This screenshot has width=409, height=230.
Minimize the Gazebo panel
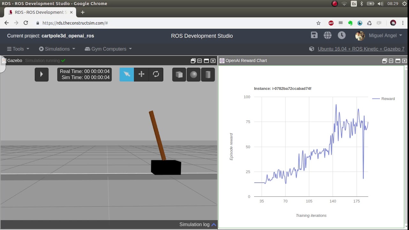click(x=200, y=61)
